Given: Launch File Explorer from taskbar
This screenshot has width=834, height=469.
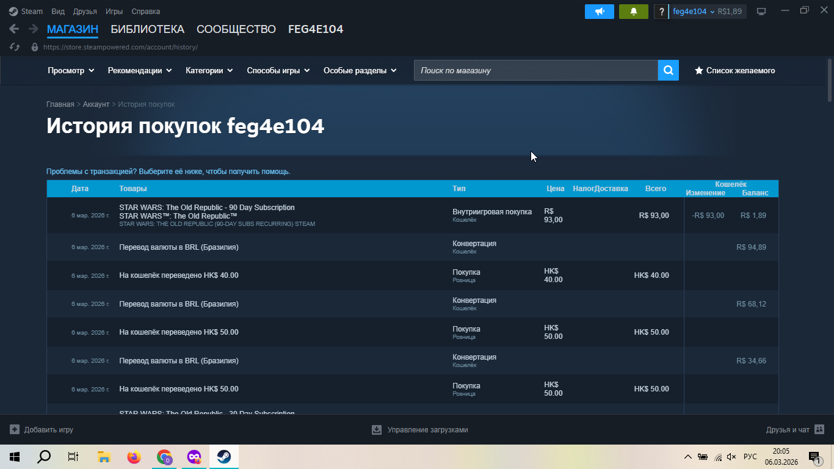Looking at the screenshot, I should 104,457.
